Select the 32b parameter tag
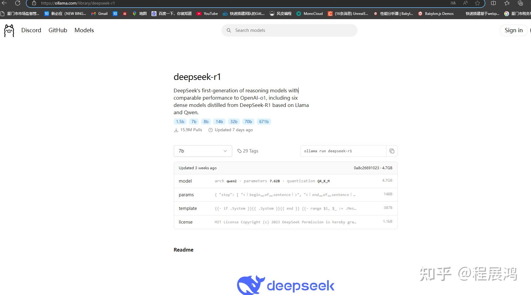The height and width of the screenshot is (295, 531). pyautogui.click(x=233, y=122)
